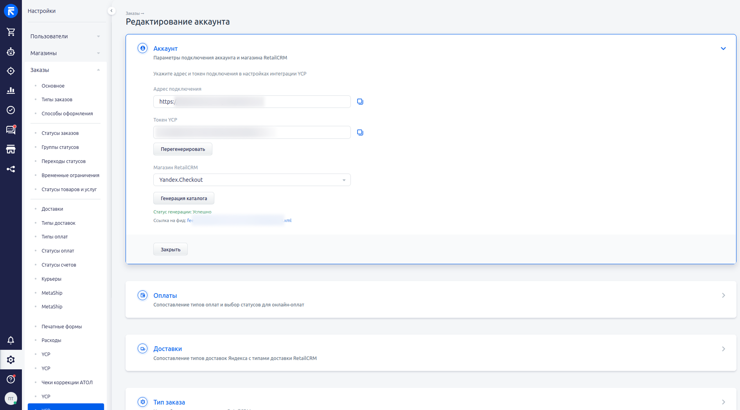Open the tasks checkmark icon

11,110
